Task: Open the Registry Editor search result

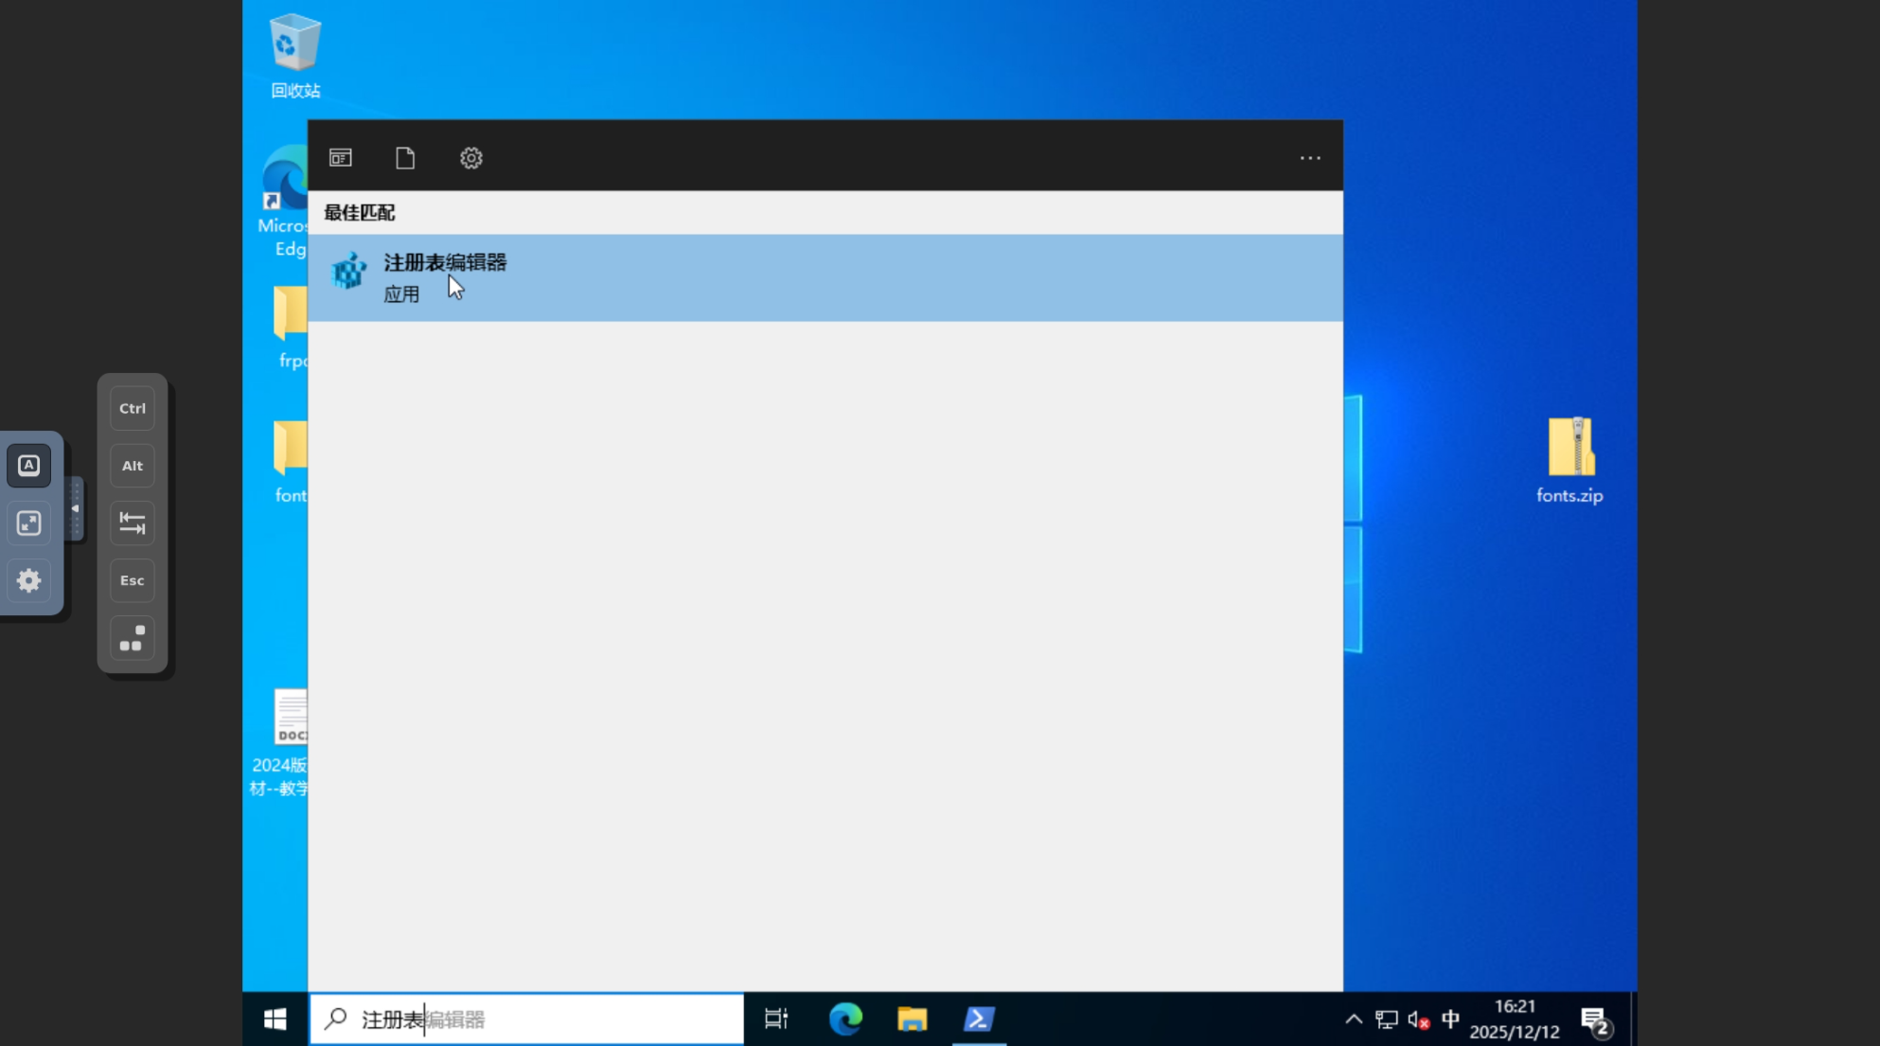Action: coord(445,276)
